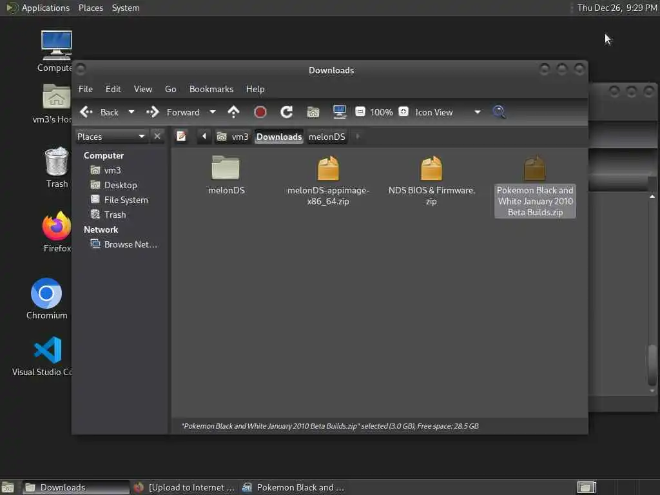Open Computer location toolbar icon

point(339,112)
